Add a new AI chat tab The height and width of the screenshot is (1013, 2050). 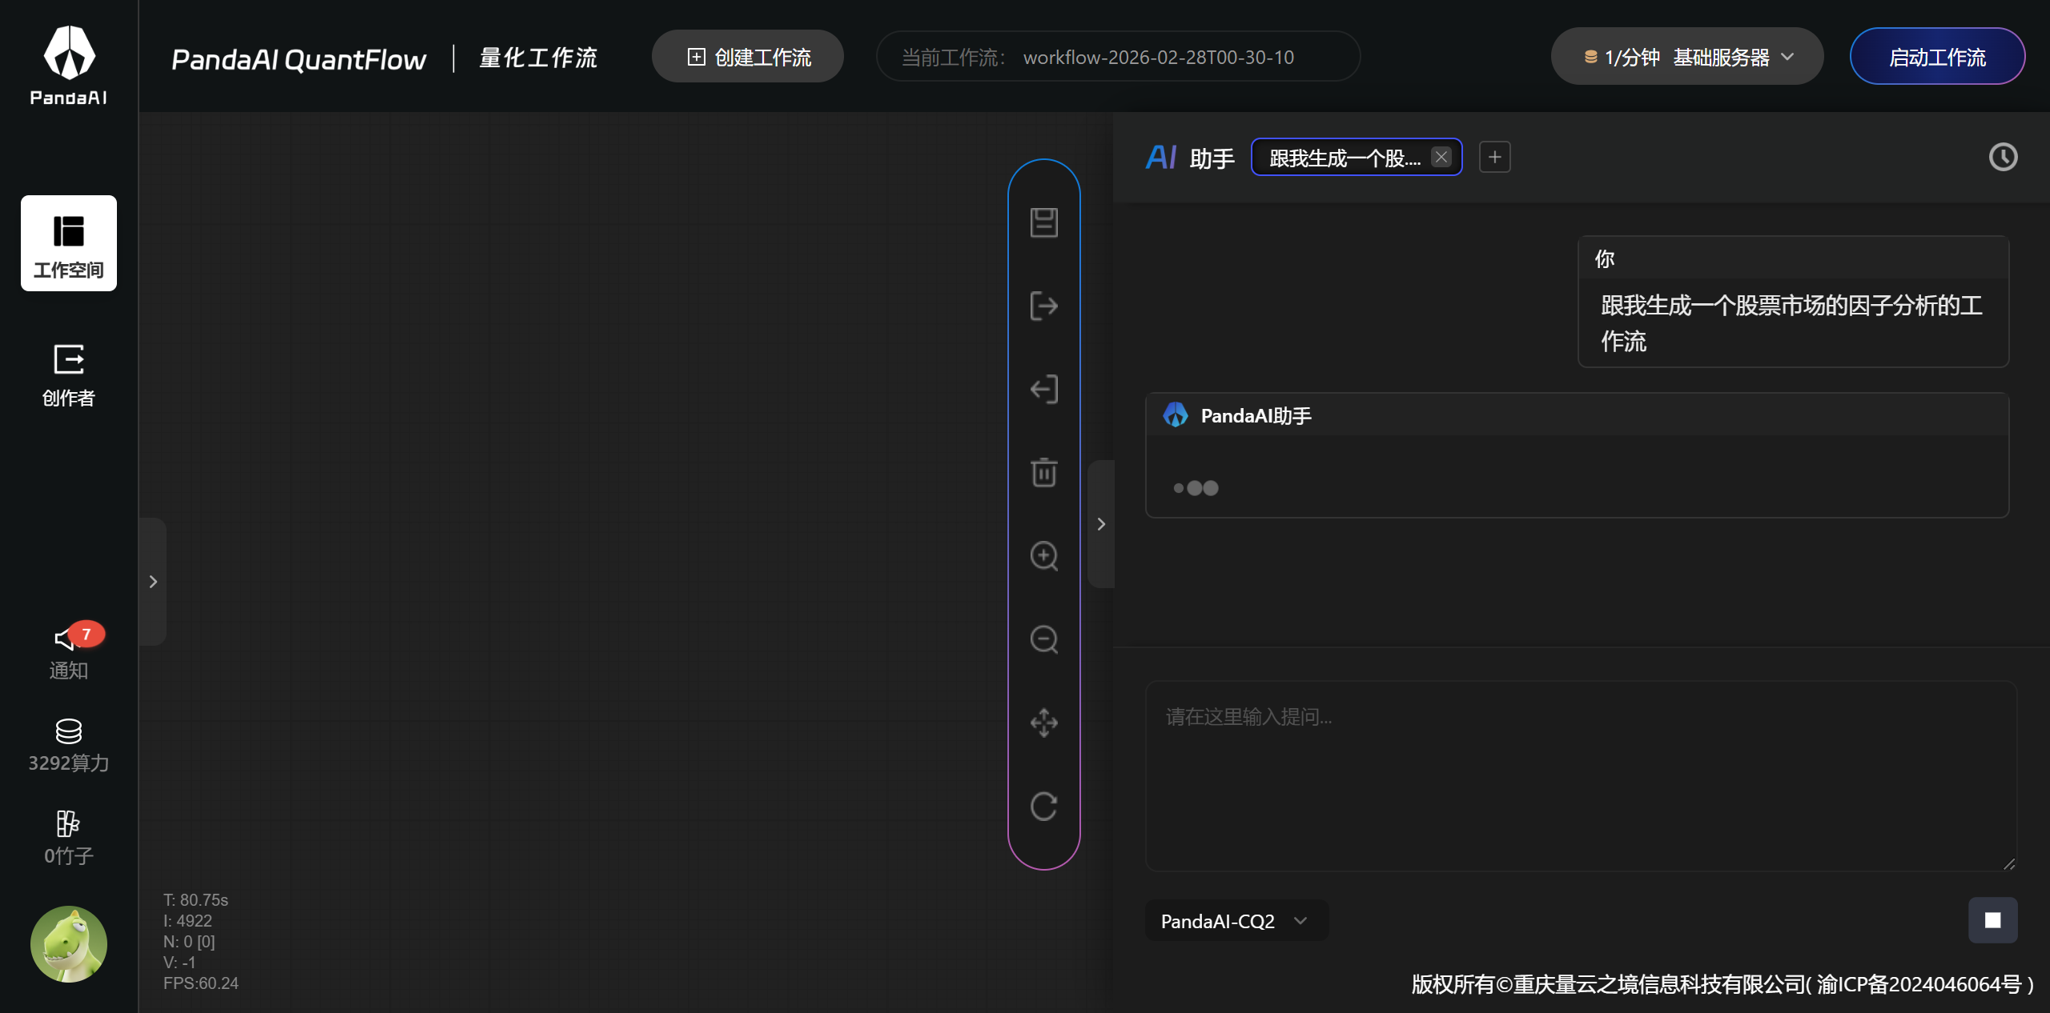1495,157
